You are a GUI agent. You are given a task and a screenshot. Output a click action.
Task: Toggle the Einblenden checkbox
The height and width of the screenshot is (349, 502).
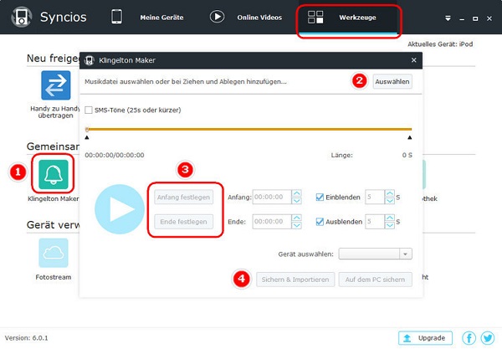(x=320, y=198)
